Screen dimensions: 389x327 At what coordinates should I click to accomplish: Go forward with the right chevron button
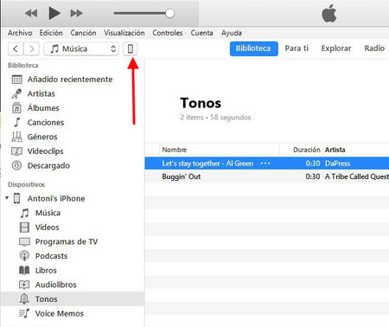[31, 48]
